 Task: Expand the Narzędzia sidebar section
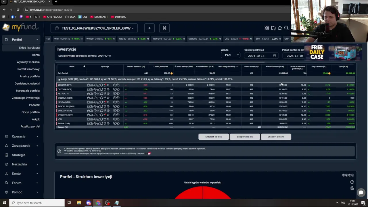tap(22, 164)
